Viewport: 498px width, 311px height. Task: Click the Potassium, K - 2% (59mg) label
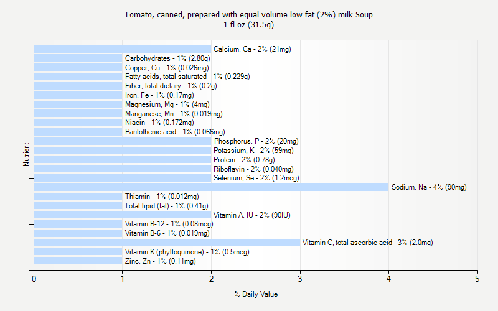coord(253,151)
